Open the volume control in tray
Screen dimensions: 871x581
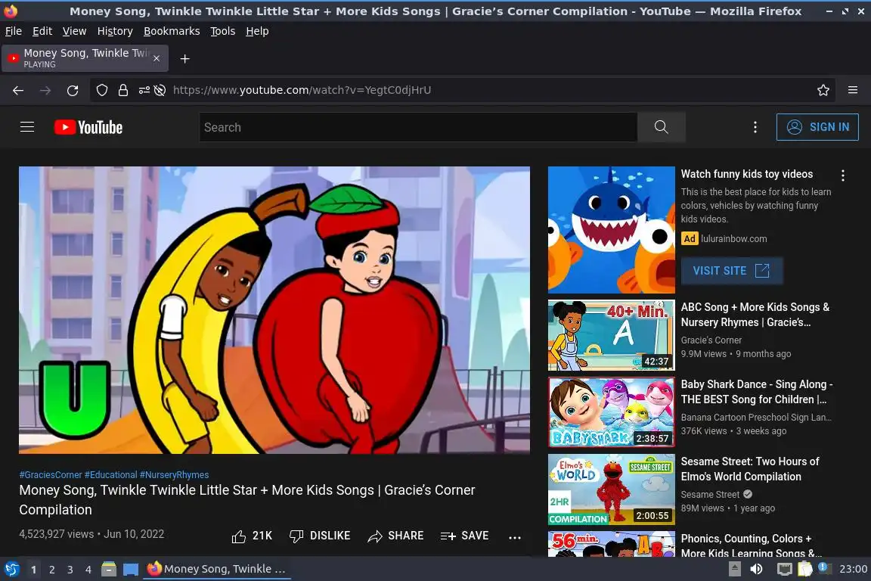[x=756, y=569]
